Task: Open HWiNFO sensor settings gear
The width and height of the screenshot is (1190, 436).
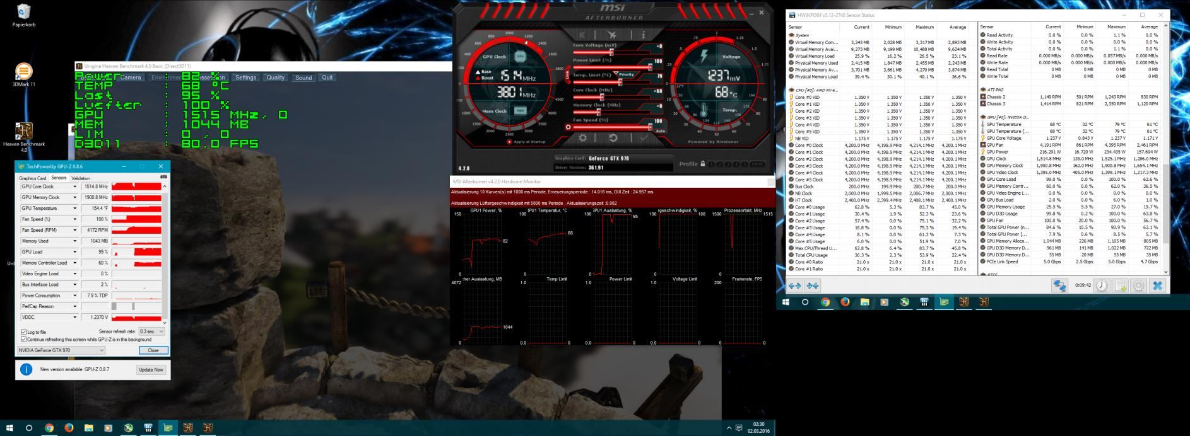Action: (x=1138, y=285)
